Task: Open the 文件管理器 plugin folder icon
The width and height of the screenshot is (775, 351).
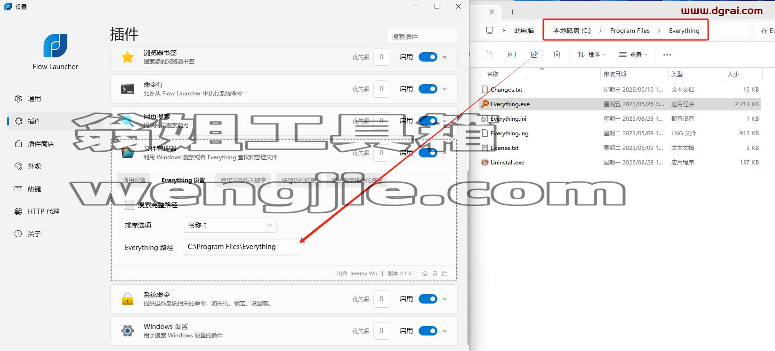Action: point(445,273)
